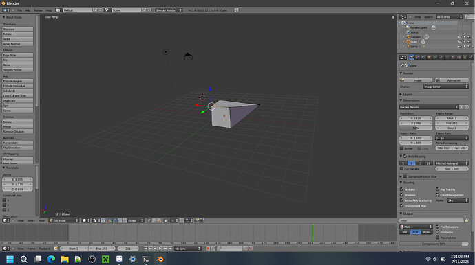Click the Cube object icon in outliner
This screenshot has height=265, width=475.
coord(408,42)
